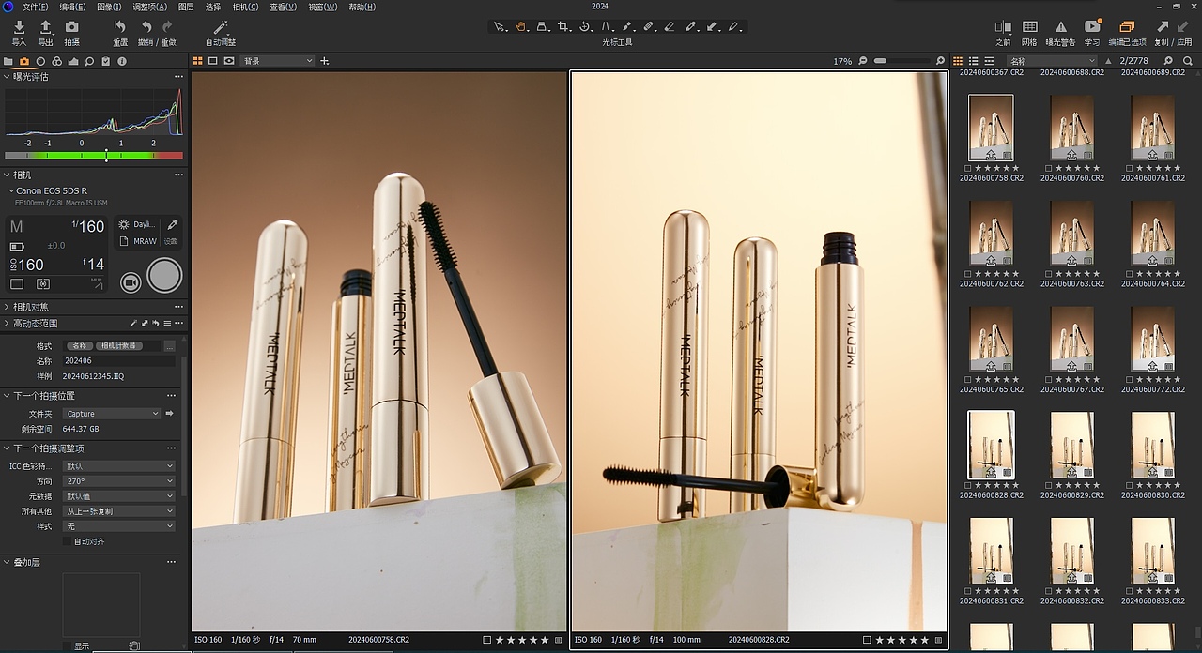
Task: Toggle proof margin eye icon in viewer
Action: 229,61
